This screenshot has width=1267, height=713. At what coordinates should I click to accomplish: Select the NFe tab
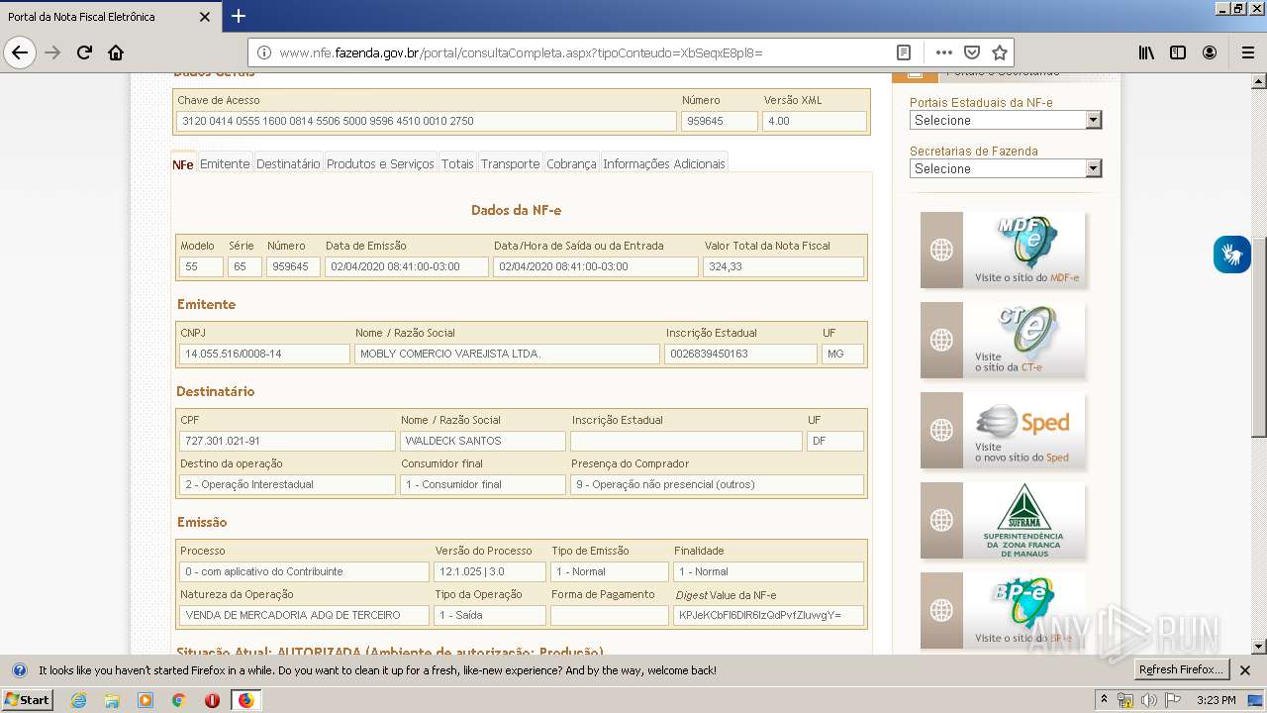pyautogui.click(x=183, y=163)
